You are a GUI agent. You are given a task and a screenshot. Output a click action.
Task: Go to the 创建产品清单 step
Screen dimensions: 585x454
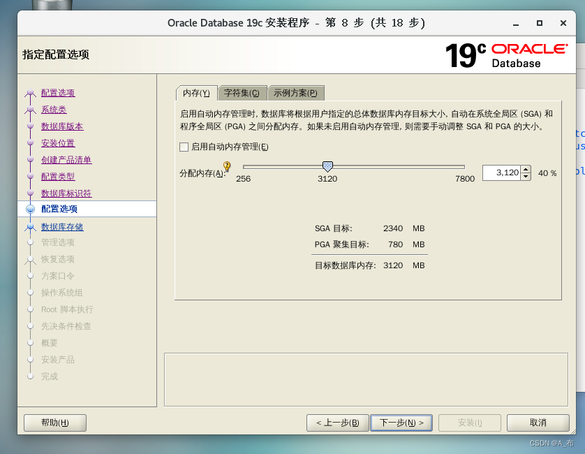(x=66, y=160)
